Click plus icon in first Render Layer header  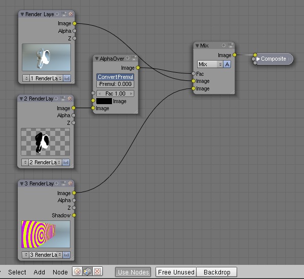click(57, 14)
